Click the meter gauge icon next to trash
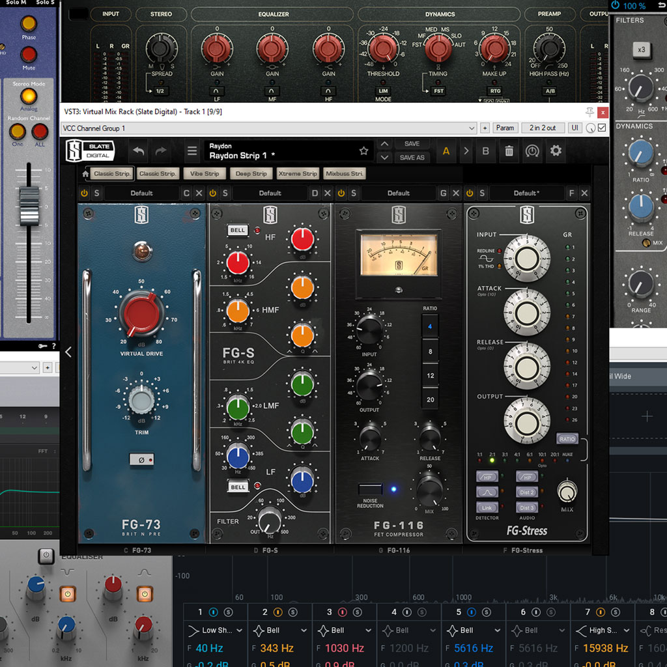The width and height of the screenshot is (667, 667). 532,151
